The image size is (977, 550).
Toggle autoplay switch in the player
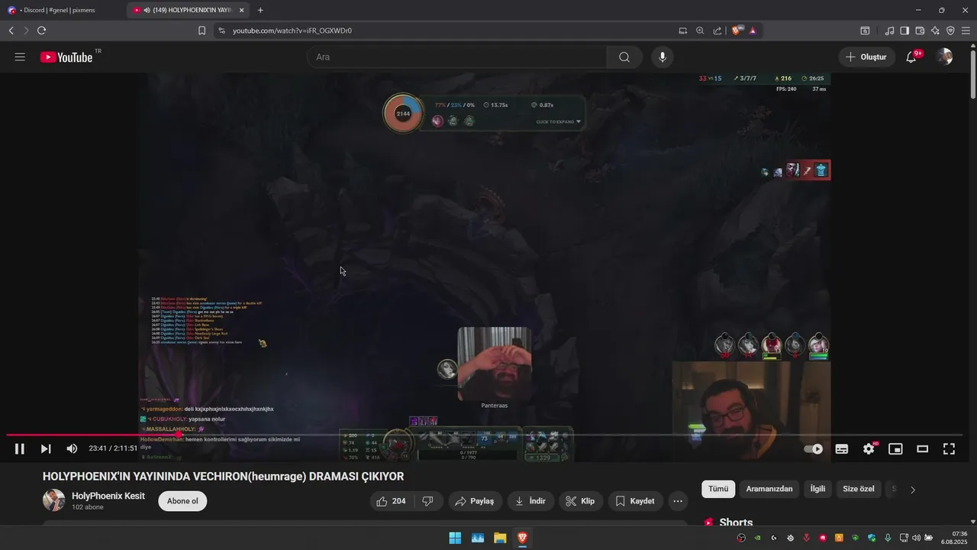point(814,449)
